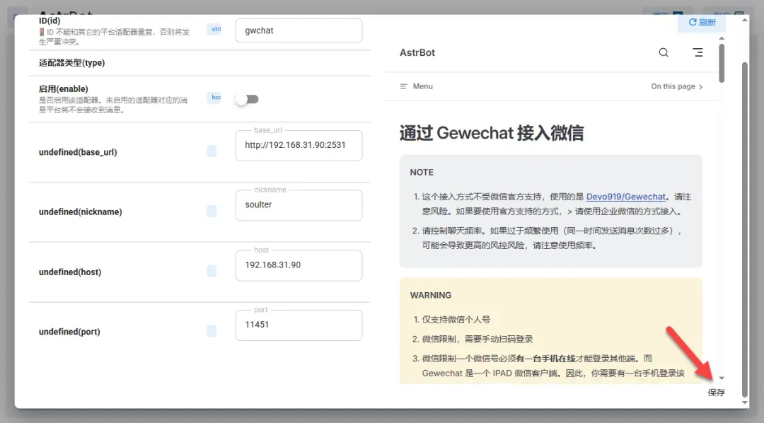
Task: Click the NOTE heading in docs
Action: pos(422,173)
